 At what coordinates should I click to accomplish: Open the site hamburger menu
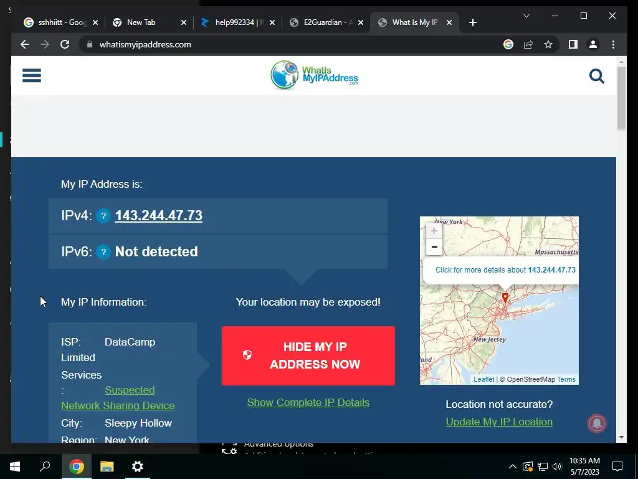tap(32, 75)
